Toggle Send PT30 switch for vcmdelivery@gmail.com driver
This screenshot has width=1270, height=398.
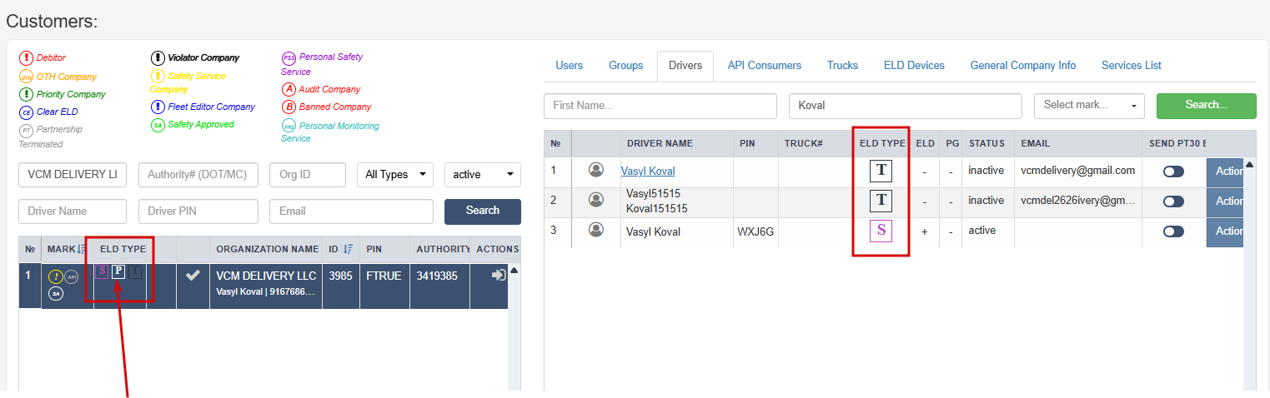tap(1173, 172)
